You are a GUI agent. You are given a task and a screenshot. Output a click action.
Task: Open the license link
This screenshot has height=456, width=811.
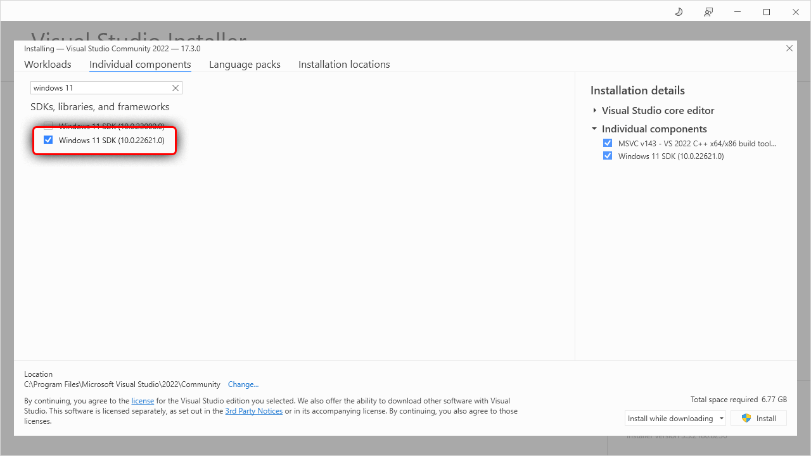click(x=143, y=400)
